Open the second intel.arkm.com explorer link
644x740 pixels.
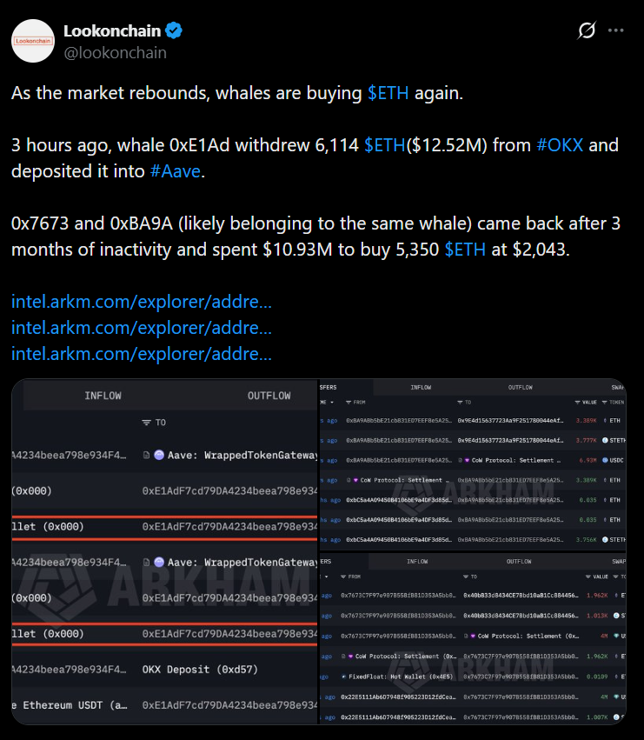(142, 328)
